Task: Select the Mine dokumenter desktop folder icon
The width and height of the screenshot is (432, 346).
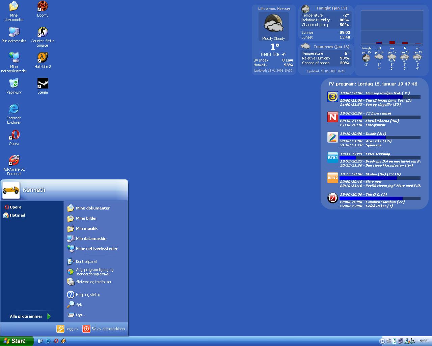Action: (x=14, y=11)
